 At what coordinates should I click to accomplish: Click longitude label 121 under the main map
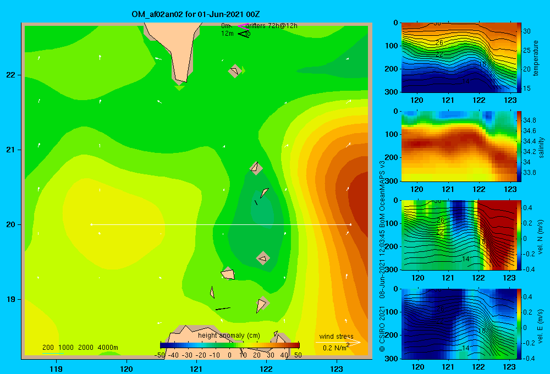point(196,369)
